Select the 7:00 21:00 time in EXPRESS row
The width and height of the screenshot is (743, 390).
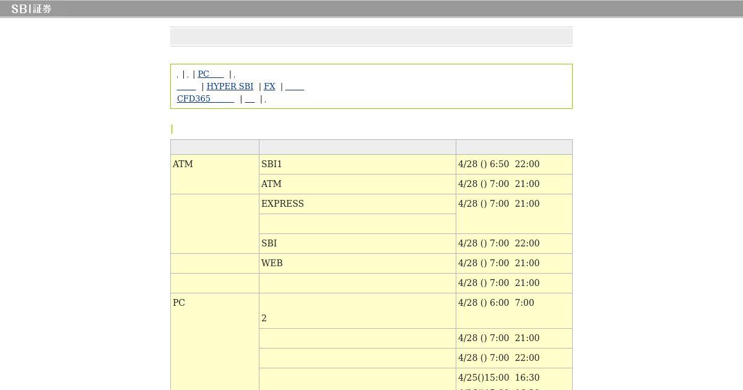click(514, 214)
